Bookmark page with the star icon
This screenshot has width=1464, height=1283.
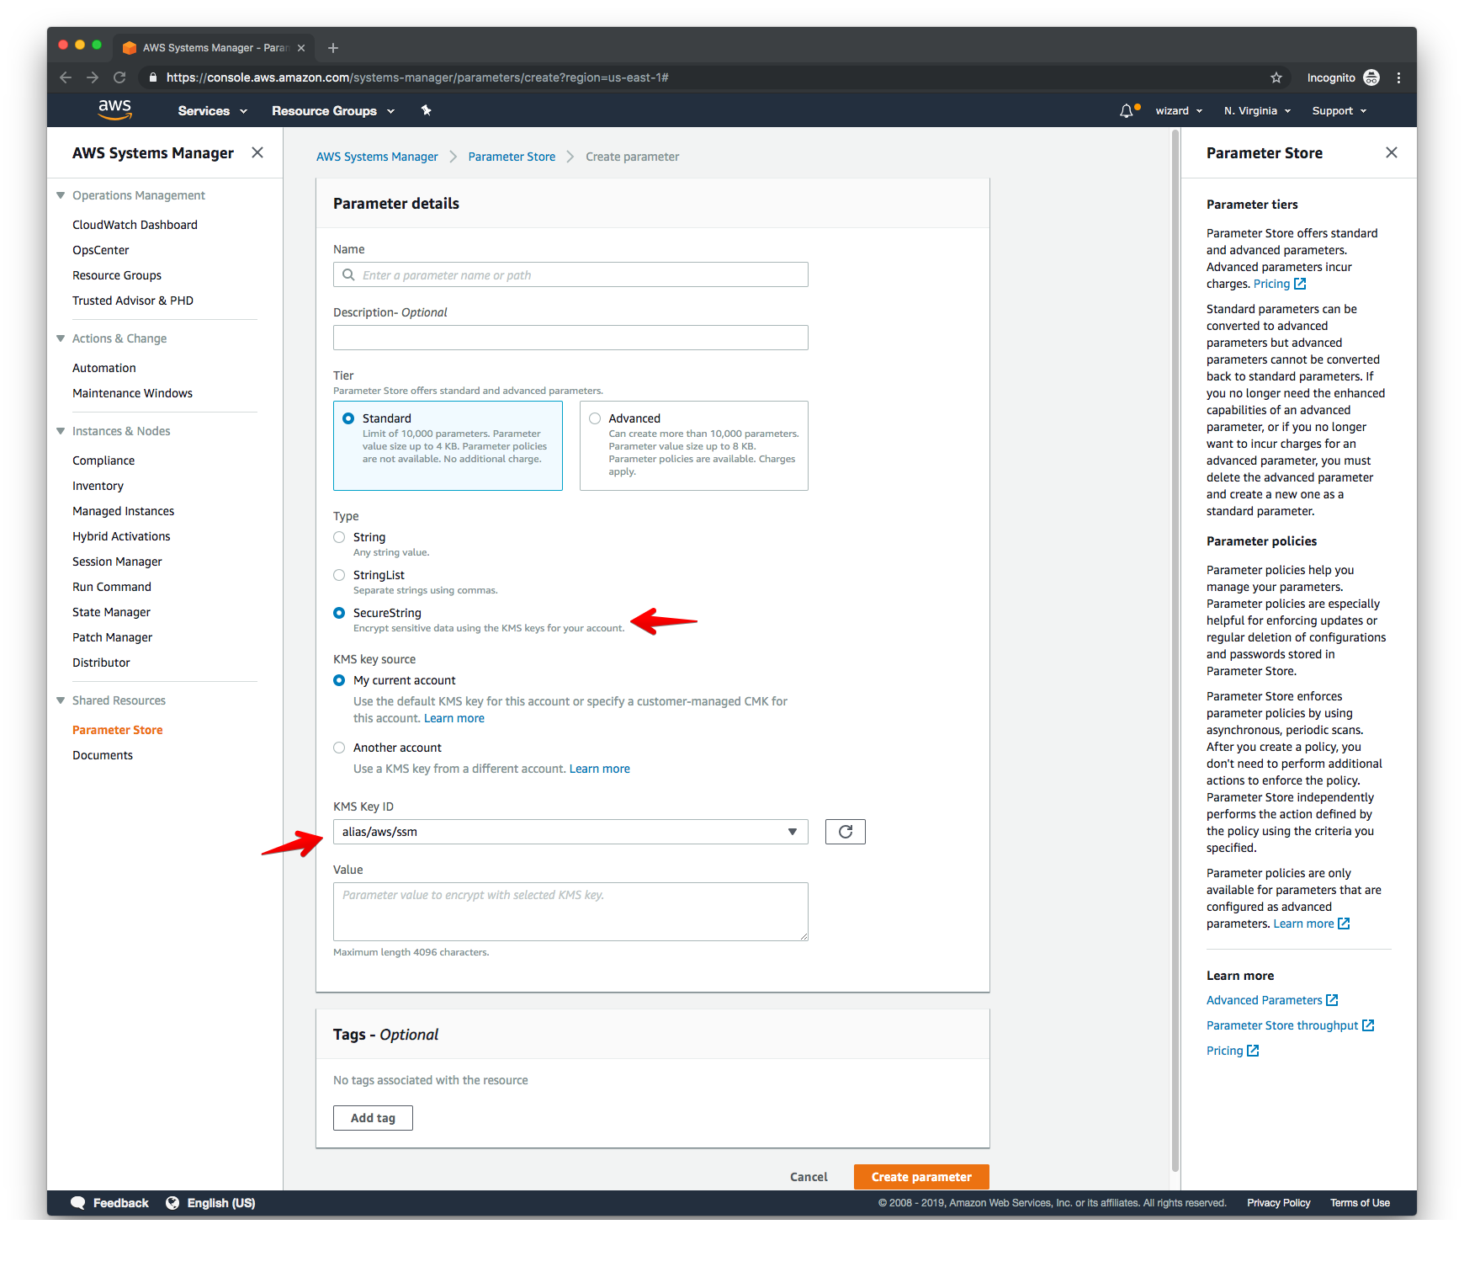1276,77
